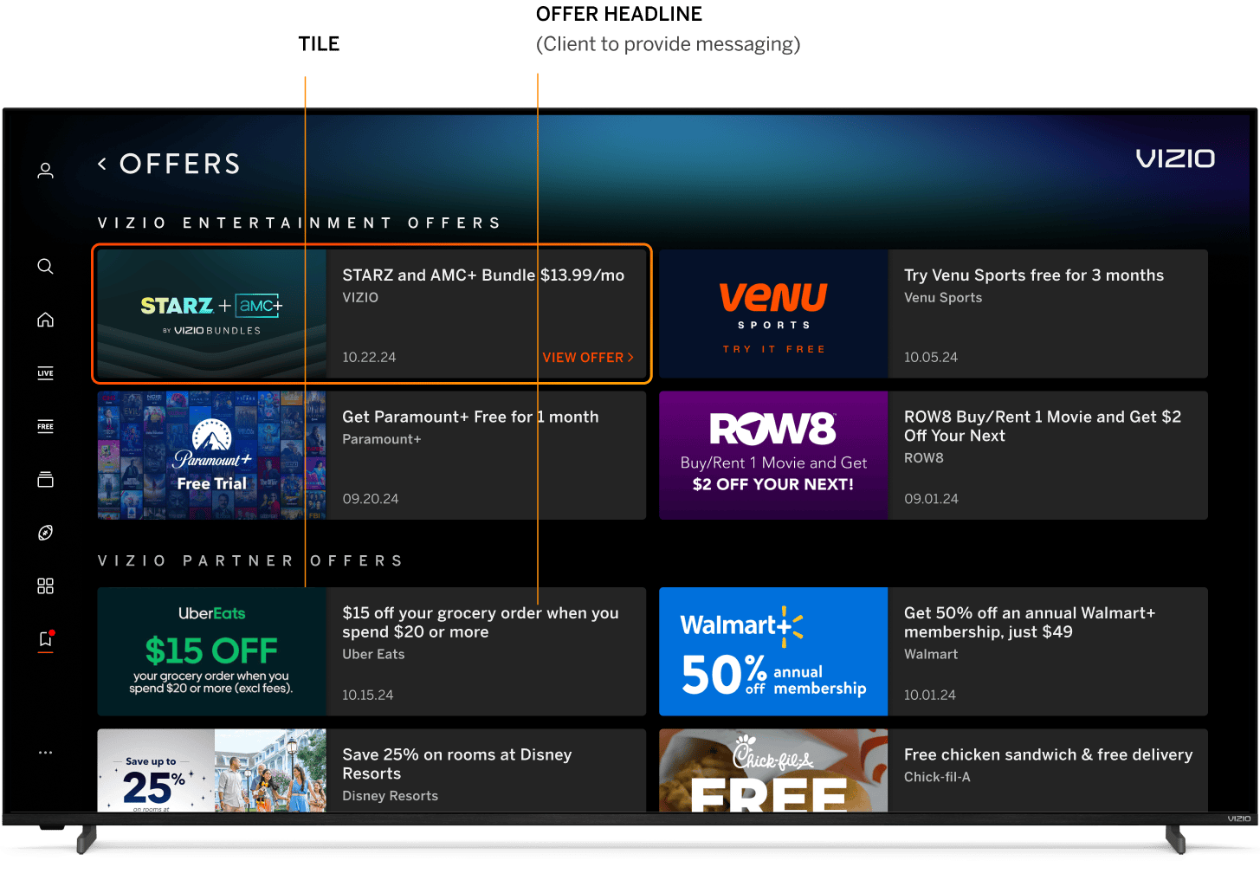The width and height of the screenshot is (1260, 880).
Task: Open the Watchlist bookmark icon
Action: tap(45, 638)
